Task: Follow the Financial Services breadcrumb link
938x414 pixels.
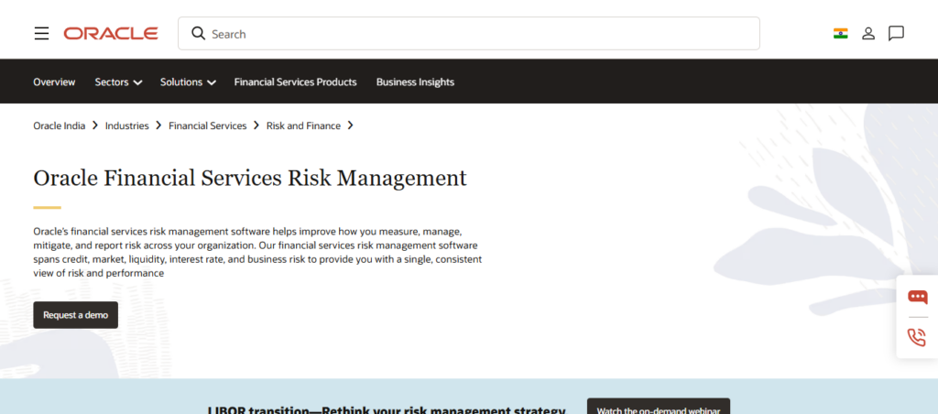Action: [208, 125]
